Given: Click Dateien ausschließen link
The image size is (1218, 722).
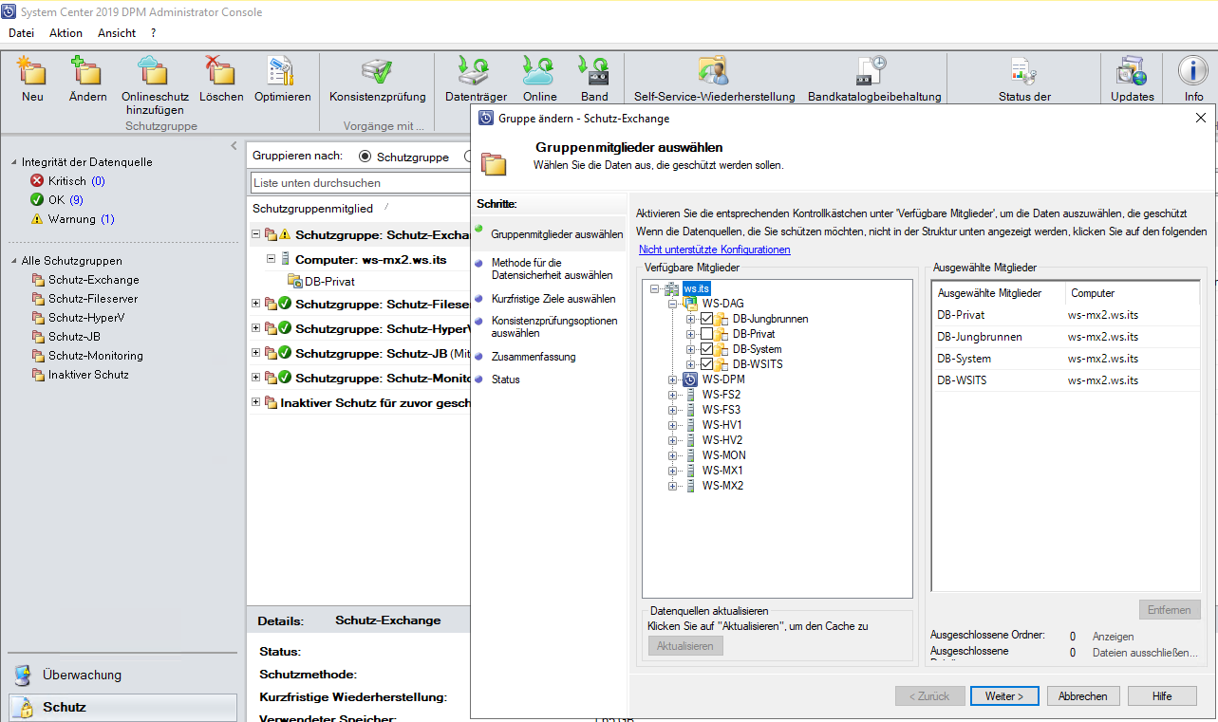Looking at the screenshot, I should coord(1145,653).
